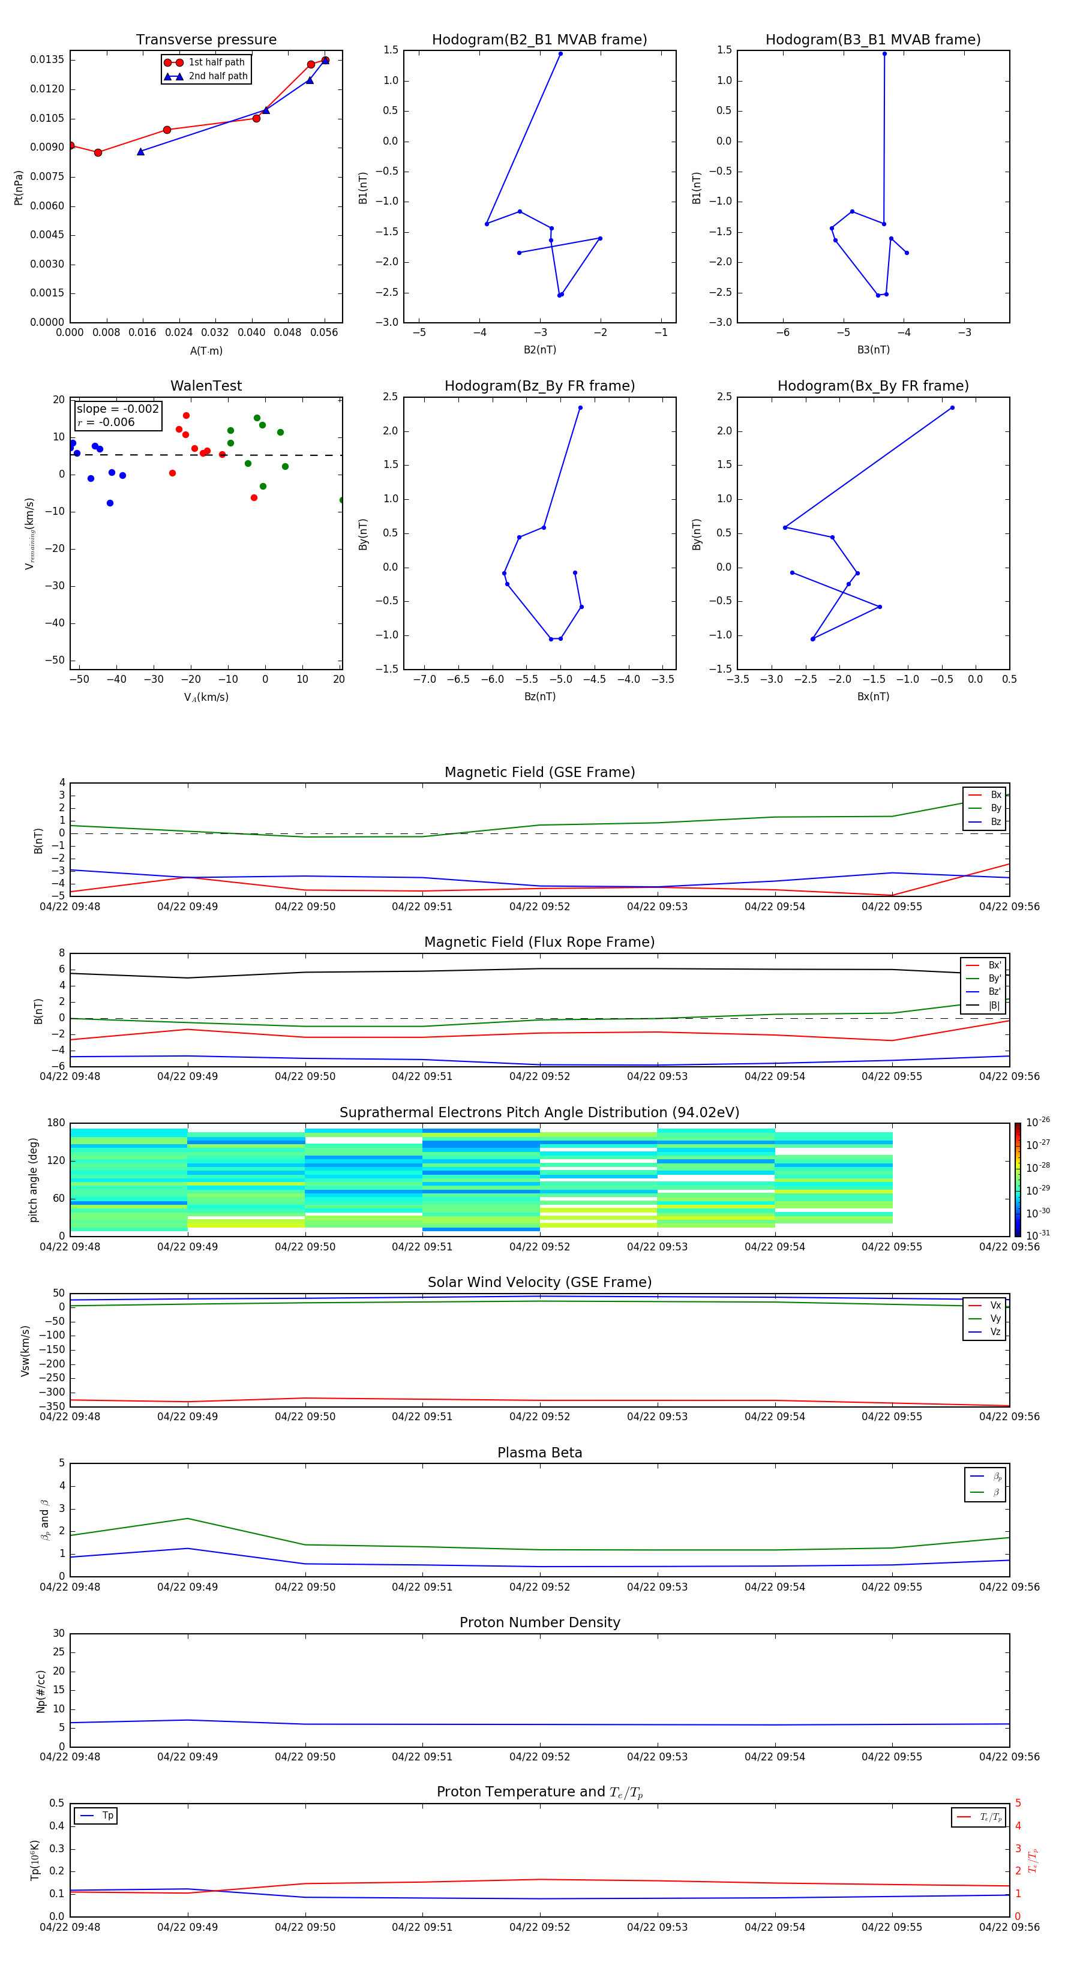Click '04/22 09:52' tick under Plasma Beta plot
The width and height of the screenshot is (1080, 1980).
539,1587
